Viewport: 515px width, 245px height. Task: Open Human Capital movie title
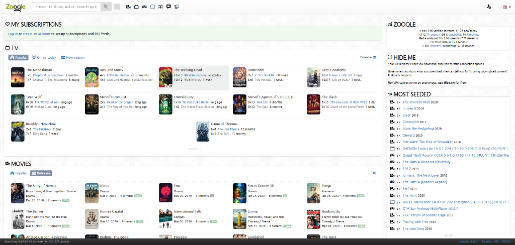pyautogui.click(x=112, y=211)
